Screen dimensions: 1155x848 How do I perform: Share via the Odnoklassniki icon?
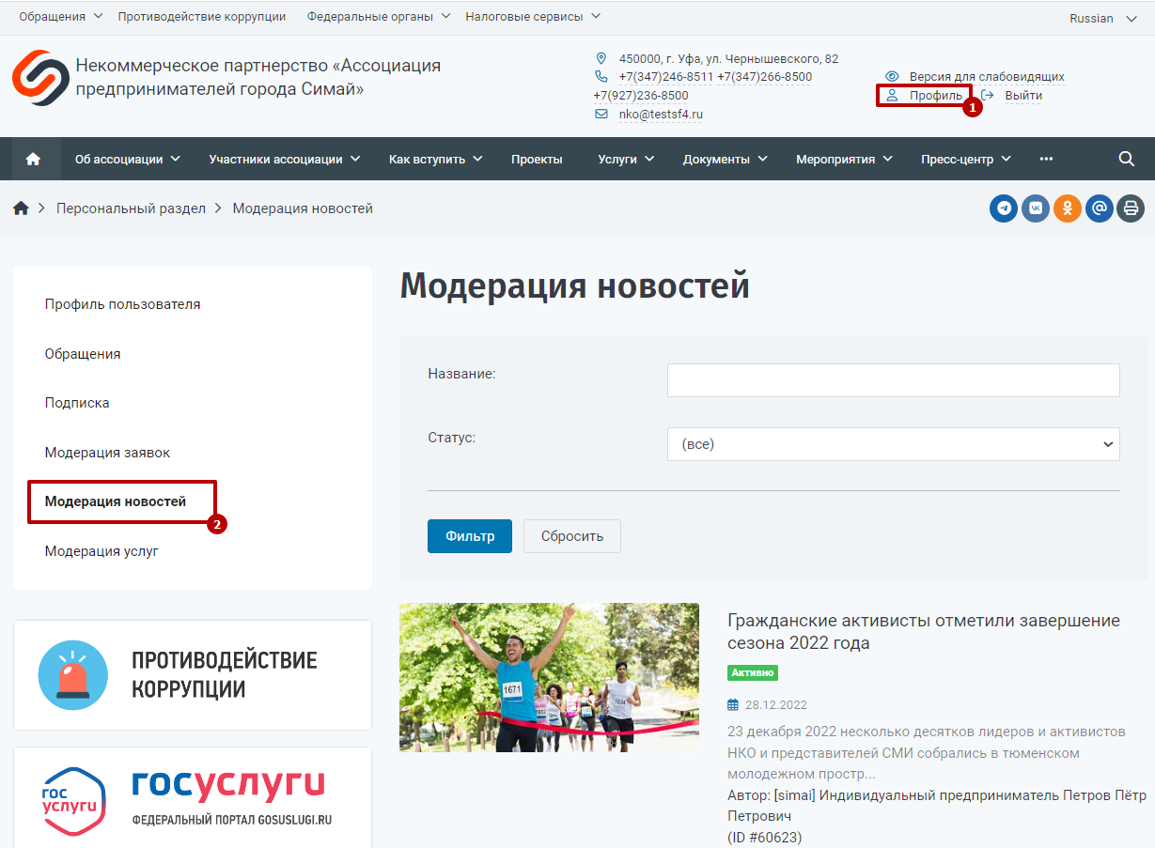coord(1068,208)
